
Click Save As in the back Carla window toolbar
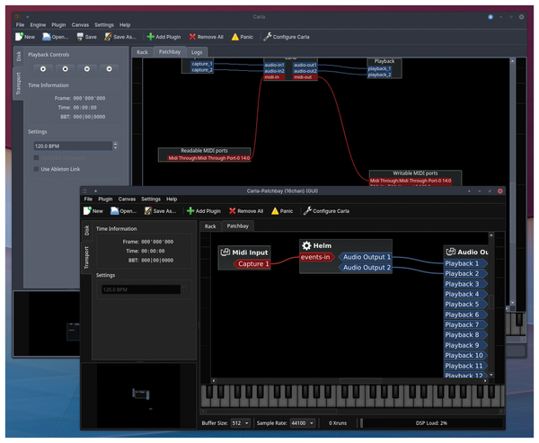point(120,37)
